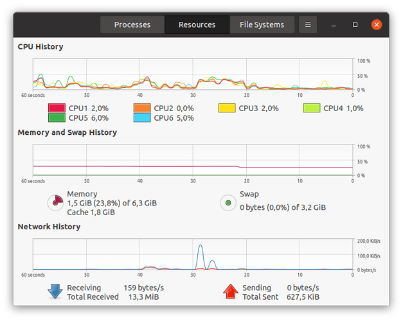Click the Cache 1,8 GiB text

click(91, 213)
